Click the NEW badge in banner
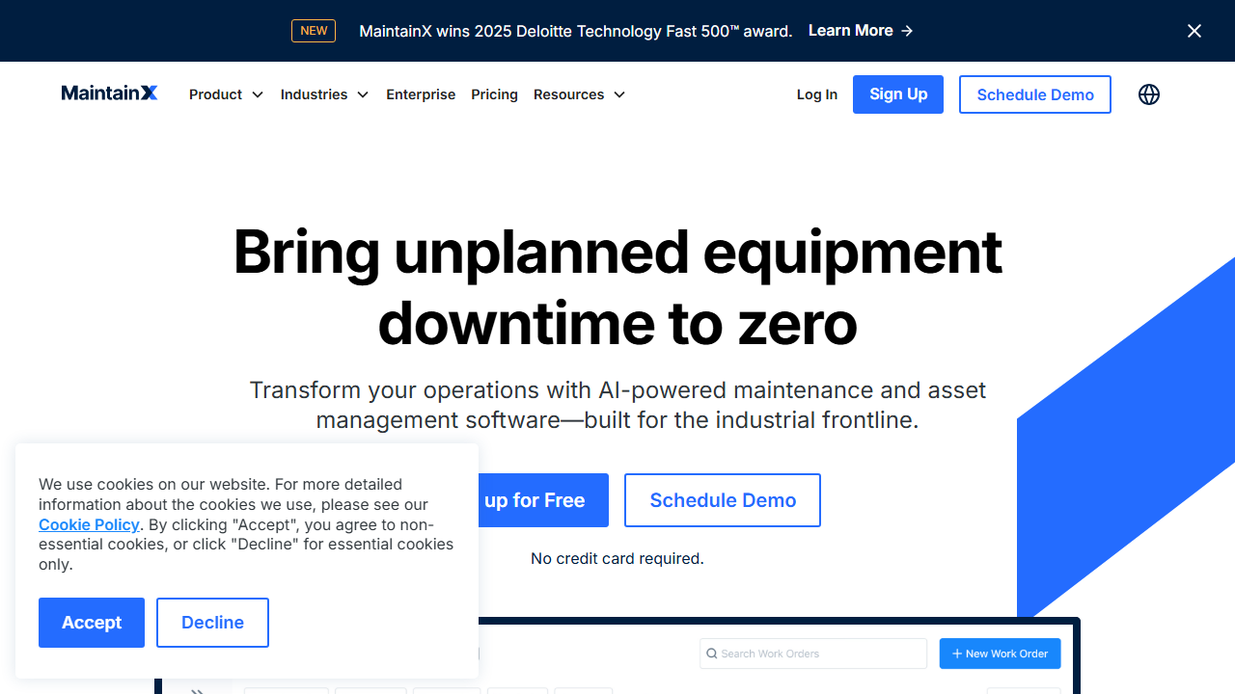The image size is (1235, 694). click(314, 31)
